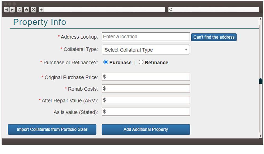Focus the Address Lookup location field
This screenshot has width=264, height=154.
tap(146, 37)
